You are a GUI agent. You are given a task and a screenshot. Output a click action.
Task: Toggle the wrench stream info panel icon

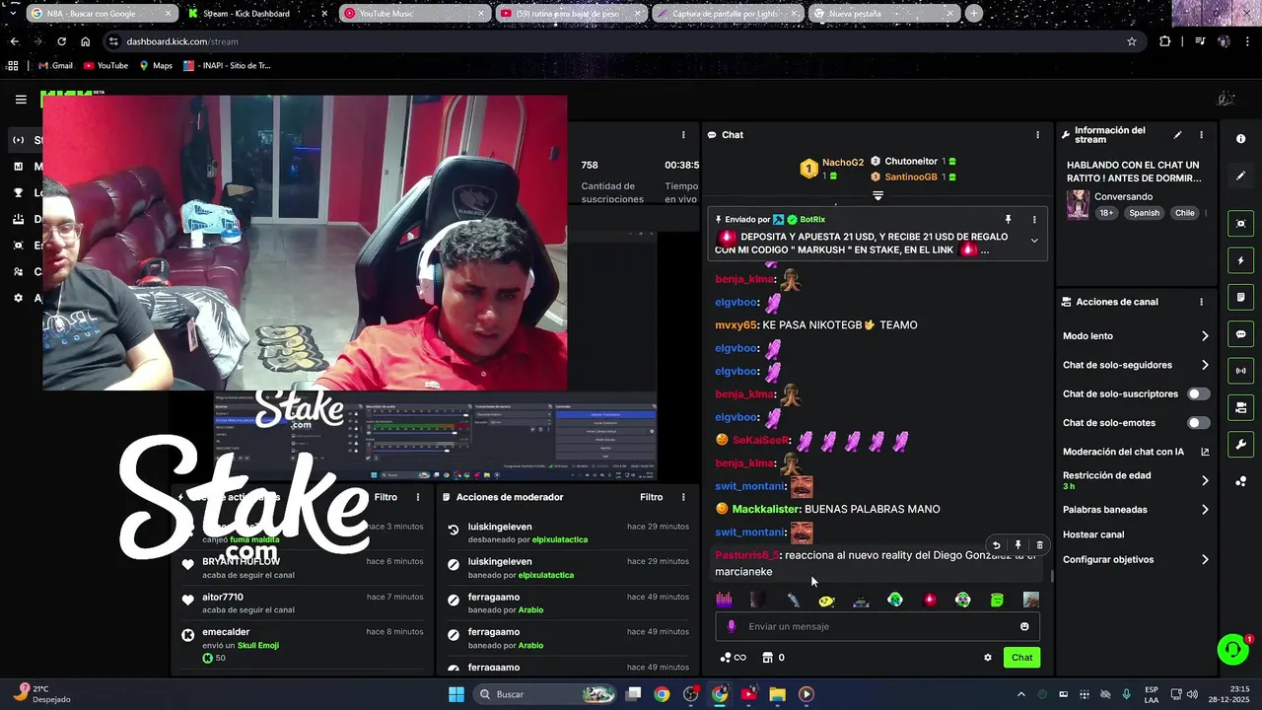click(x=1240, y=445)
